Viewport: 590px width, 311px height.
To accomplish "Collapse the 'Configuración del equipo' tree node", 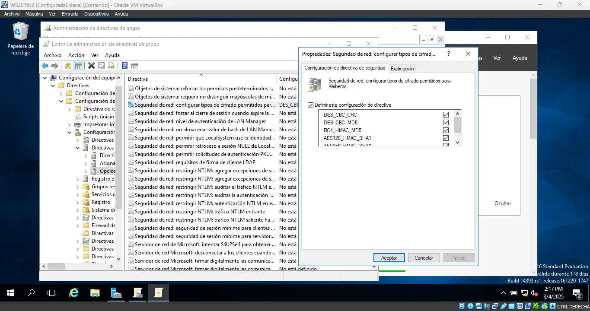I will coord(45,78).
